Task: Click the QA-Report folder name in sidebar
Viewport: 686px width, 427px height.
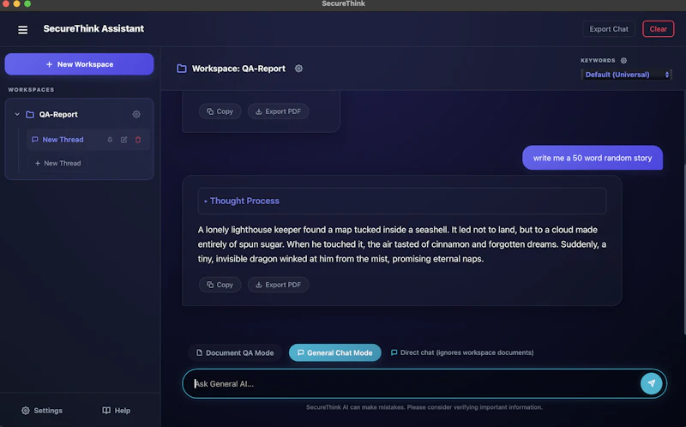Action: 58,114
